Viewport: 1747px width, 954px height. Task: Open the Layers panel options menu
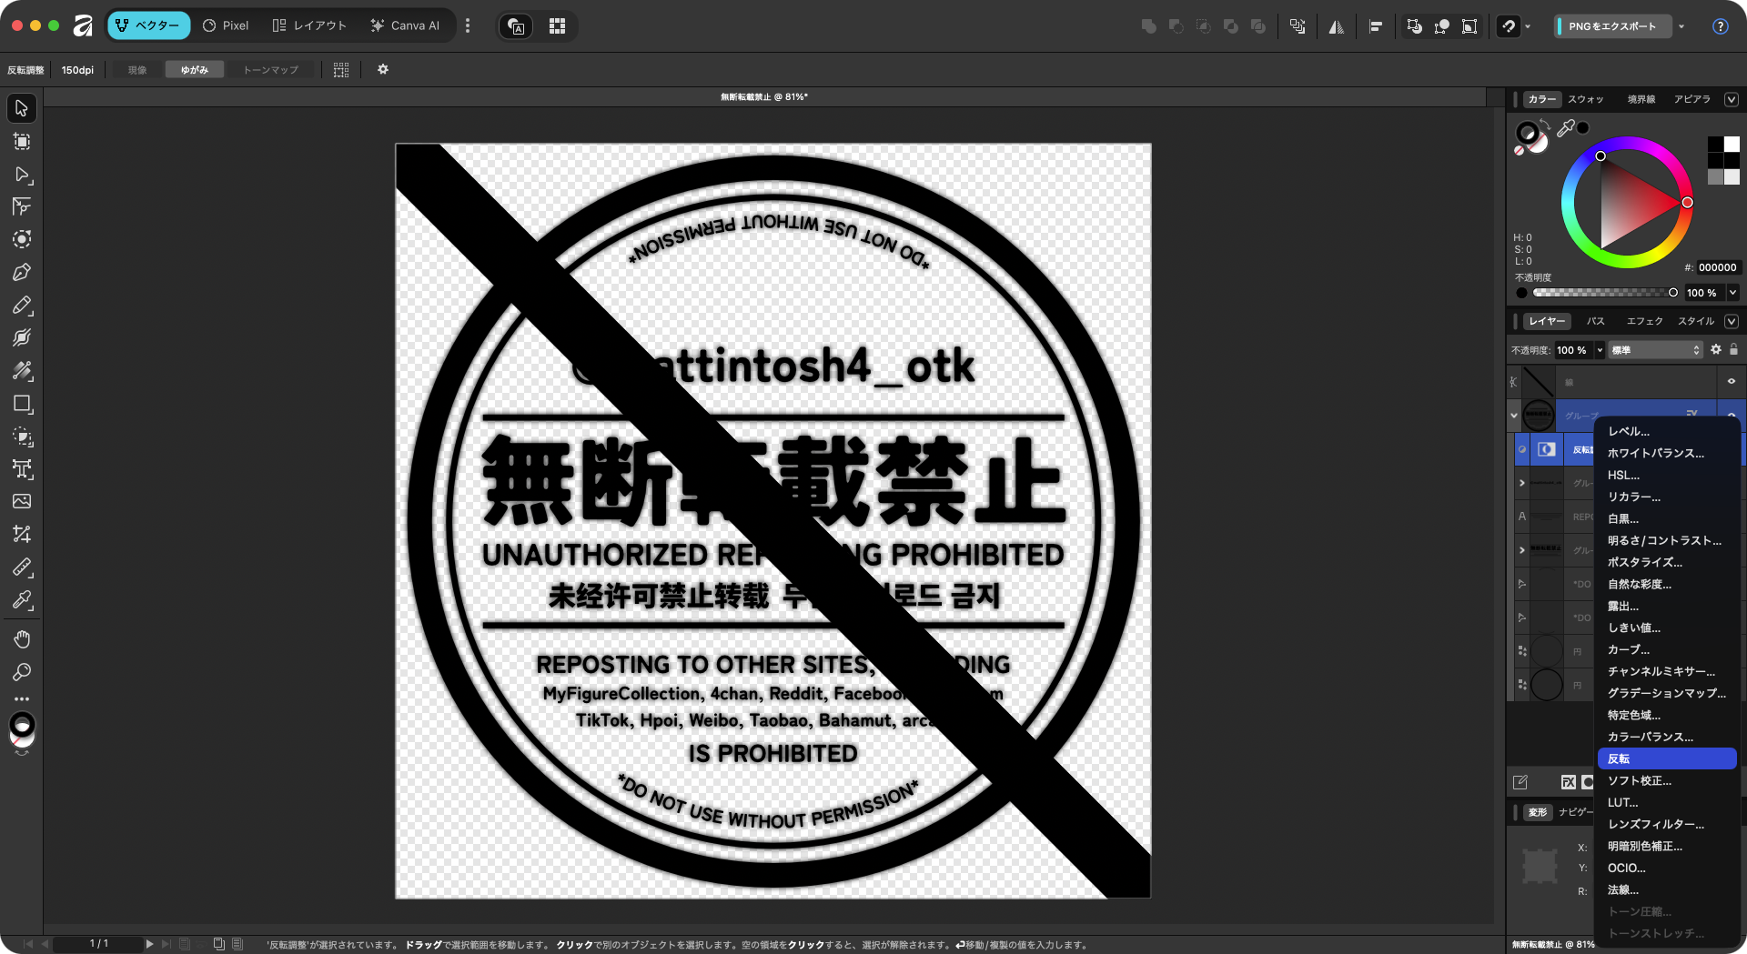tap(1731, 321)
